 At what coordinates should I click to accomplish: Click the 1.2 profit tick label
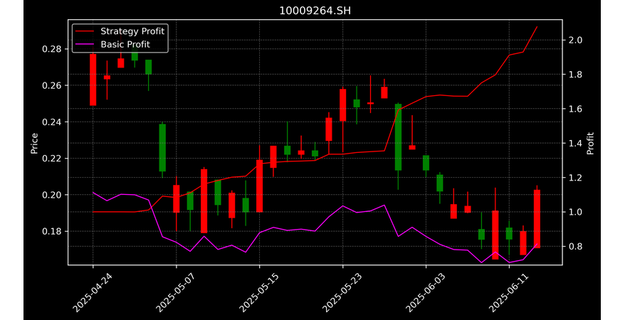coord(576,178)
